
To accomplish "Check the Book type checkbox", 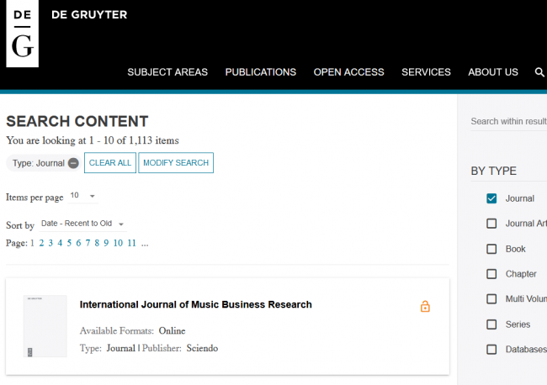I will point(491,249).
